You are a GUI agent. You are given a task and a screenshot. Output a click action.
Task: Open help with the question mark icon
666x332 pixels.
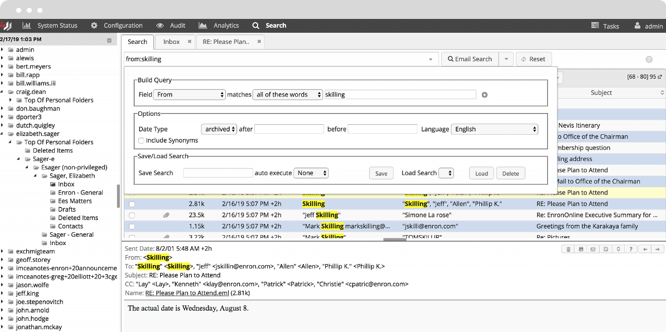tap(631, 250)
